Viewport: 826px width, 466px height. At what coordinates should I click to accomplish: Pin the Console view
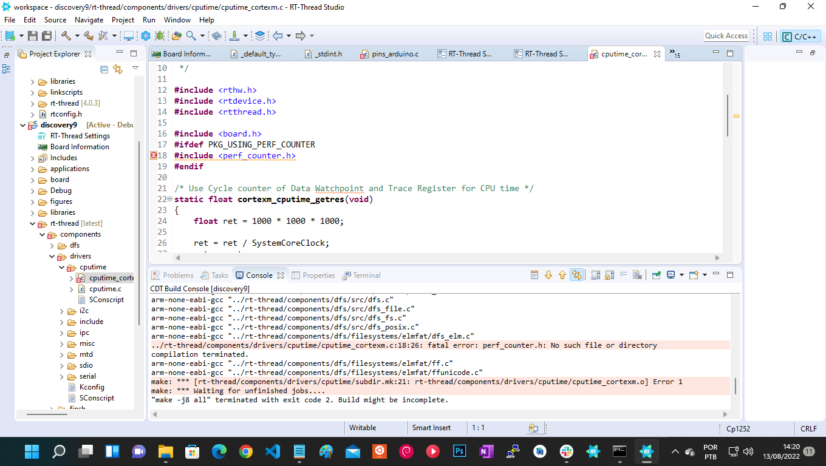656,274
